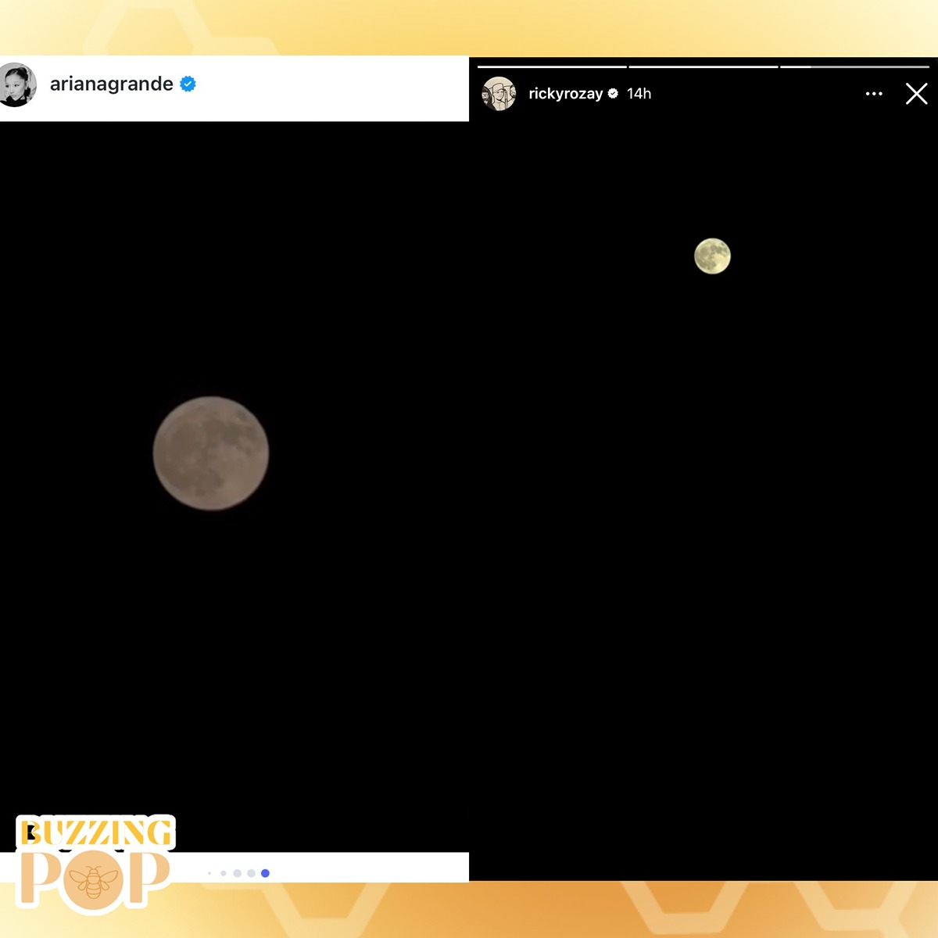The width and height of the screenshot is (938, 938).
Task: Tap the small moon in rickyrozay's story
Action: (x=712, y=256)
